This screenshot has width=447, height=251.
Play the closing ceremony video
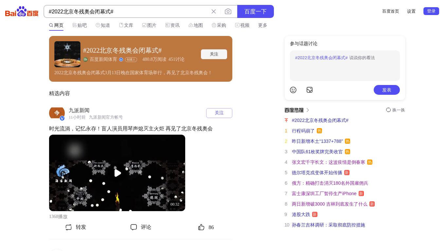pos(117,173)
